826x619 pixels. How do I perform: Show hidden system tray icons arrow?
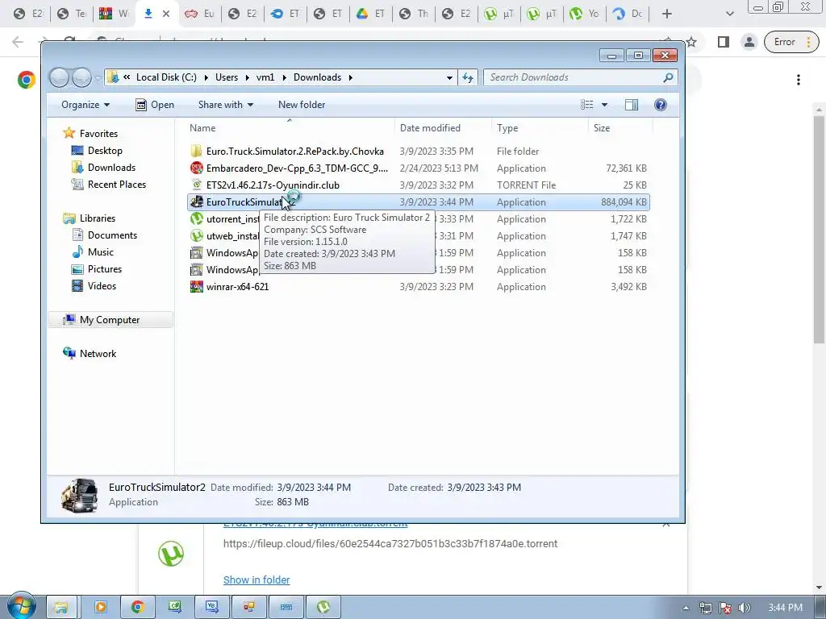point(686,608)
